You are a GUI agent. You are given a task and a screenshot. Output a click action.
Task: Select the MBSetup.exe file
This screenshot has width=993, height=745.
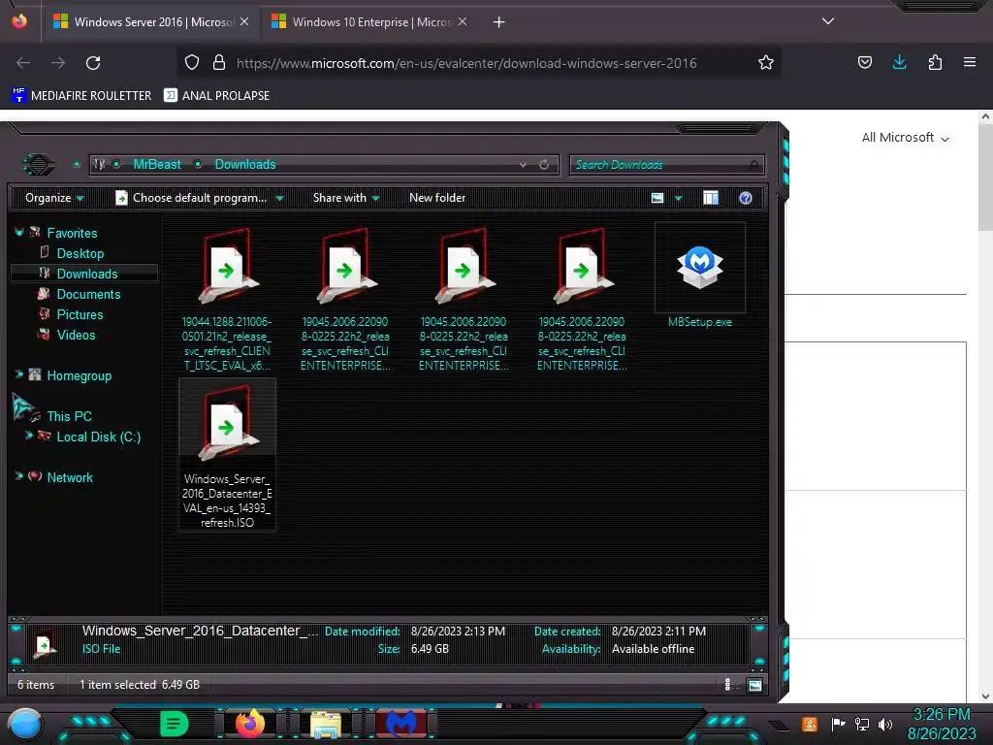[700, 276]
